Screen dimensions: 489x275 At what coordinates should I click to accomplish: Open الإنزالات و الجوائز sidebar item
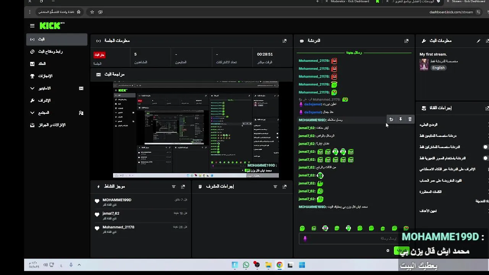pos(57,125)
